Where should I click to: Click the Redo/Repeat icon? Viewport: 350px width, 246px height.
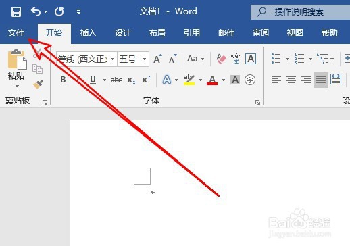click(x=59, y=11)
